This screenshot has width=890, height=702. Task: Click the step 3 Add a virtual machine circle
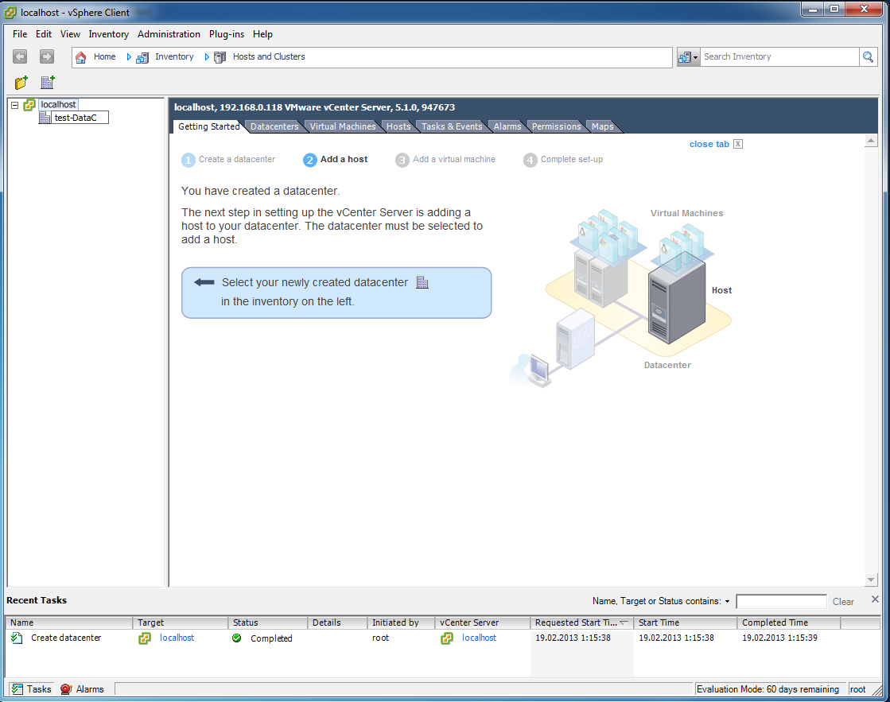(402, 160)
